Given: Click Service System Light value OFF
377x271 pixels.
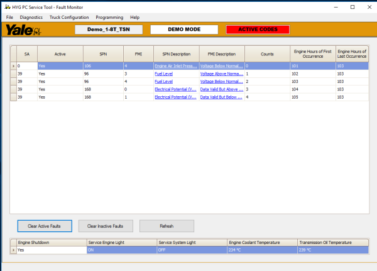Looking at the screenshot, I should (x=192, y=250).
